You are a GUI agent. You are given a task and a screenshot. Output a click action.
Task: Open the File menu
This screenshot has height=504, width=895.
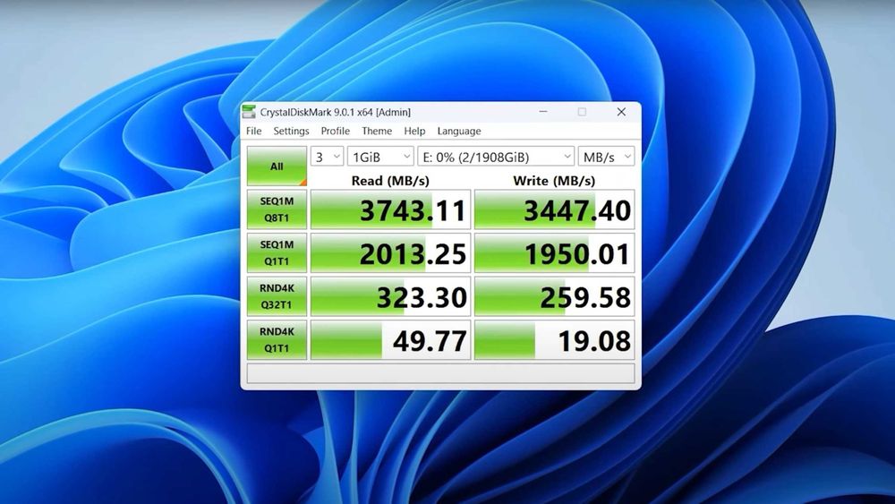pyautogui.click(x=253, y=131)
